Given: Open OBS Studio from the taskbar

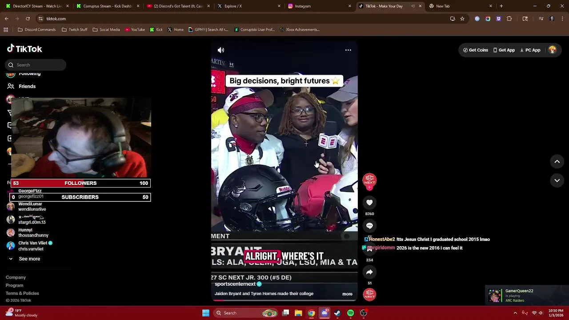Looking at the screenshot, I should click(364, 313).
